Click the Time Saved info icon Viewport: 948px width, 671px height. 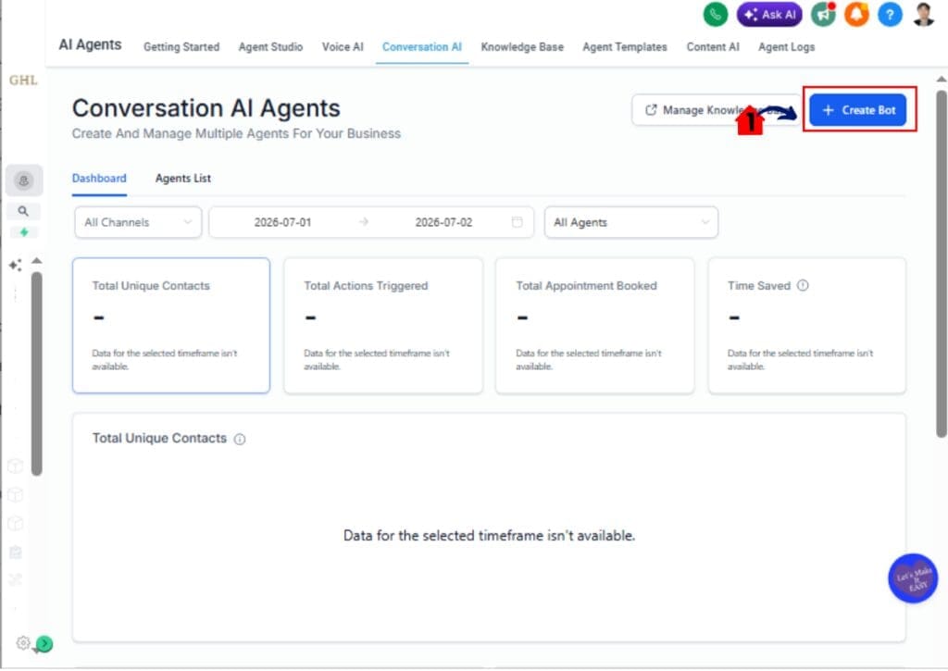[803, 285]
